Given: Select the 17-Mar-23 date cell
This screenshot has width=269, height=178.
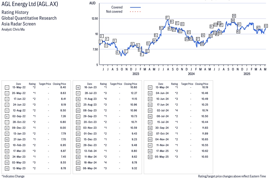Looking at the screenshot, I should click(19, 151).
